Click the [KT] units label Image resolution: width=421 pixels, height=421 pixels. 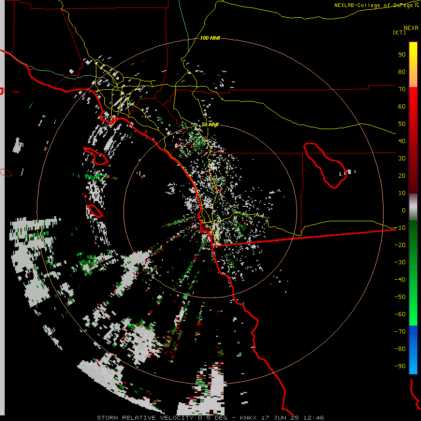tap(399, 32)
